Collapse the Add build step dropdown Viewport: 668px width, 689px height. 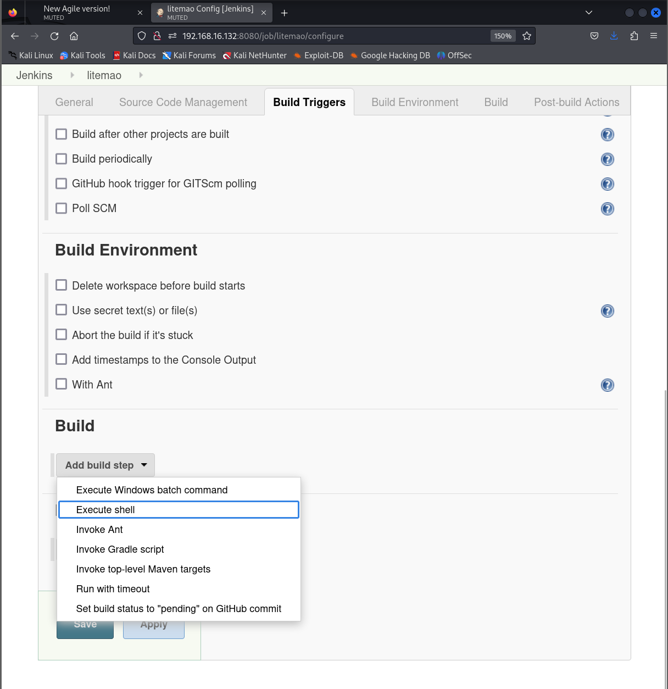click(105, 465)
